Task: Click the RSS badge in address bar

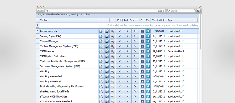Action: click(x=160, y=11)
